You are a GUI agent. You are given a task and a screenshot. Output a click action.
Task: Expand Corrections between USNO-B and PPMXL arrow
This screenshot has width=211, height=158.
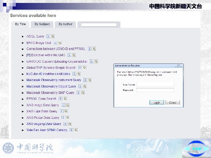point(23,49)
